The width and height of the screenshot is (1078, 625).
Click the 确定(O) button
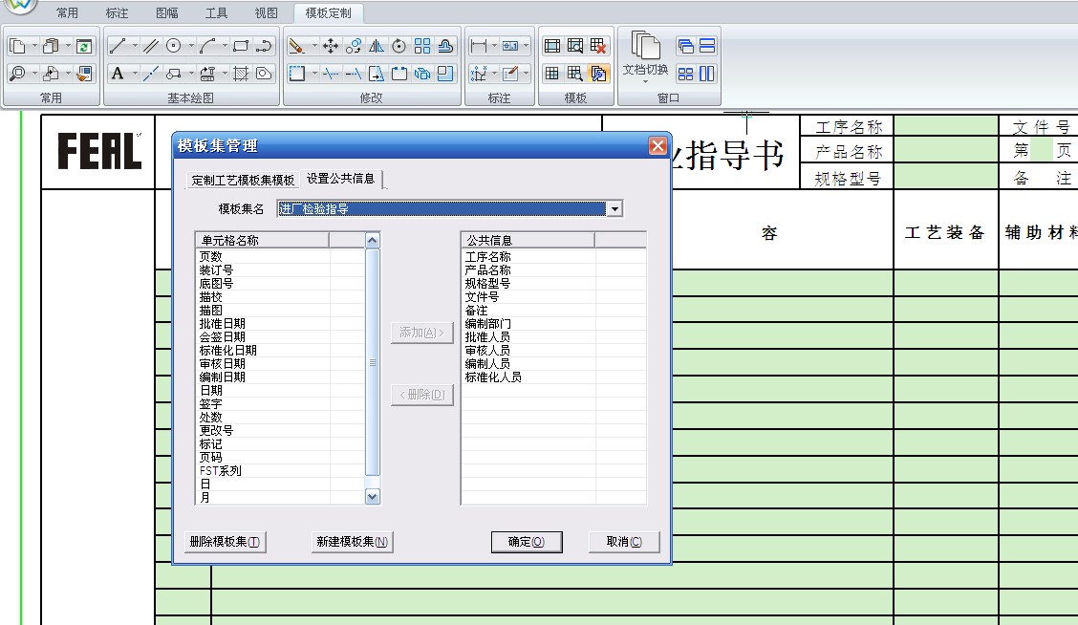click(x=527, y=542)
